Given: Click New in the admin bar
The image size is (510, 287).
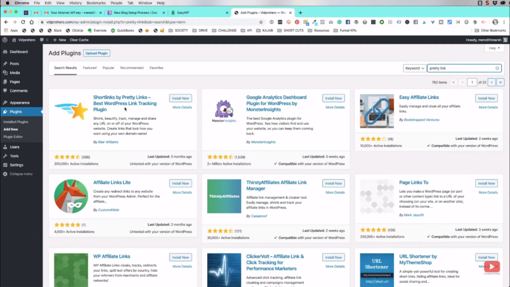Looking at the screenshot, I should (x=60, y=40).
